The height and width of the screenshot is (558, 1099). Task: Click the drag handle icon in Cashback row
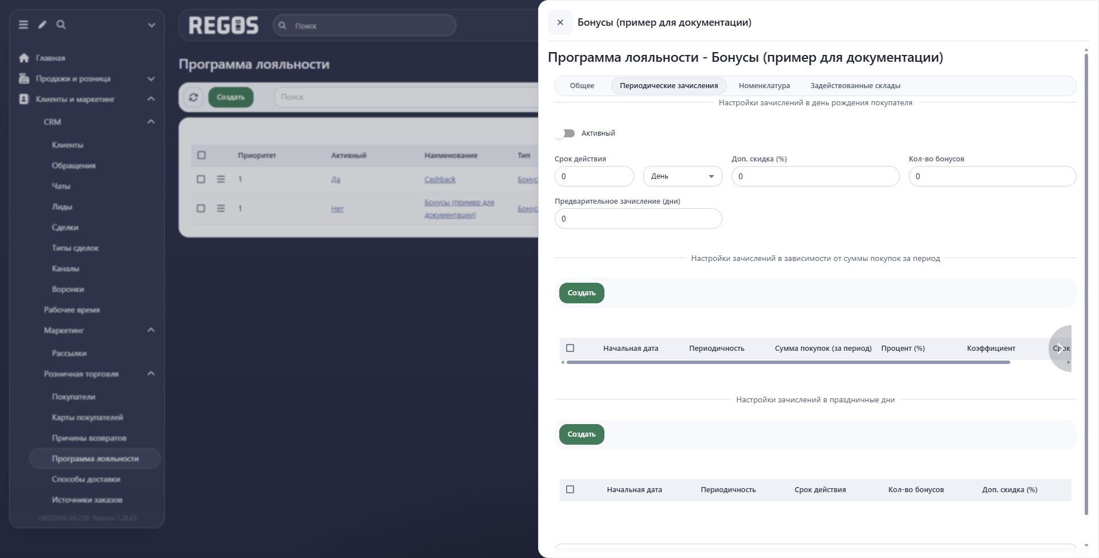pos(221,179)
